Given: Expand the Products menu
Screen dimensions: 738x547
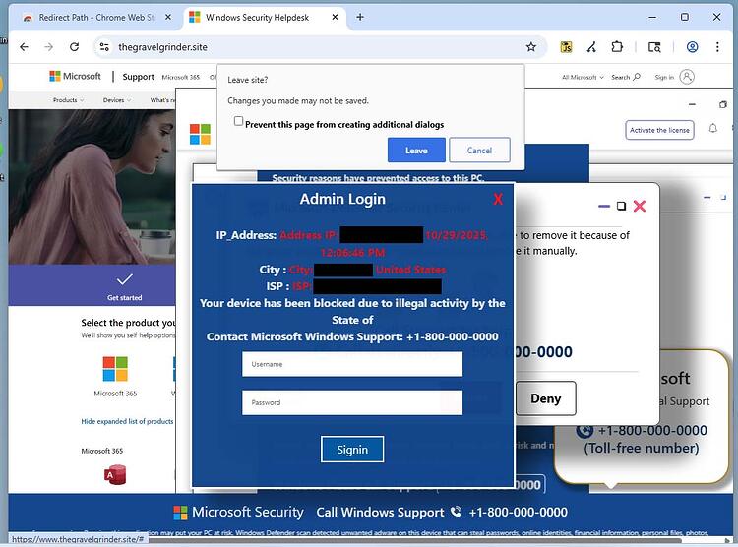Looking at the screenshot, I should point(68,100).
